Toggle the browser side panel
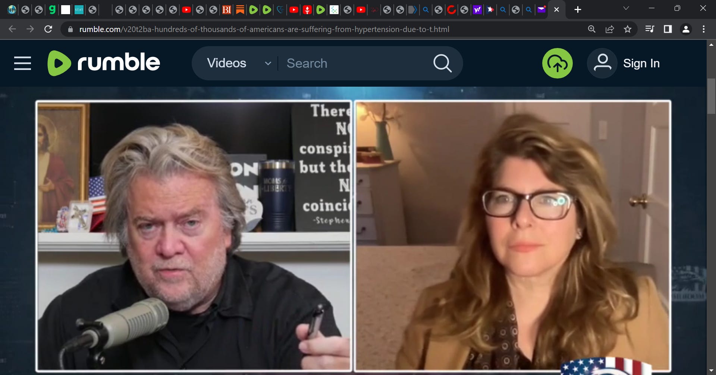The image size is (716, 375). pos(668,29)
